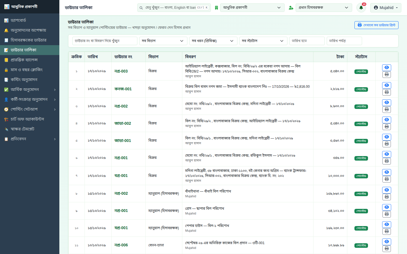The image size is (407, 254).
Task: Expand the আর্থিক অনুমোদন sidebar submenu
Action: 30,89
